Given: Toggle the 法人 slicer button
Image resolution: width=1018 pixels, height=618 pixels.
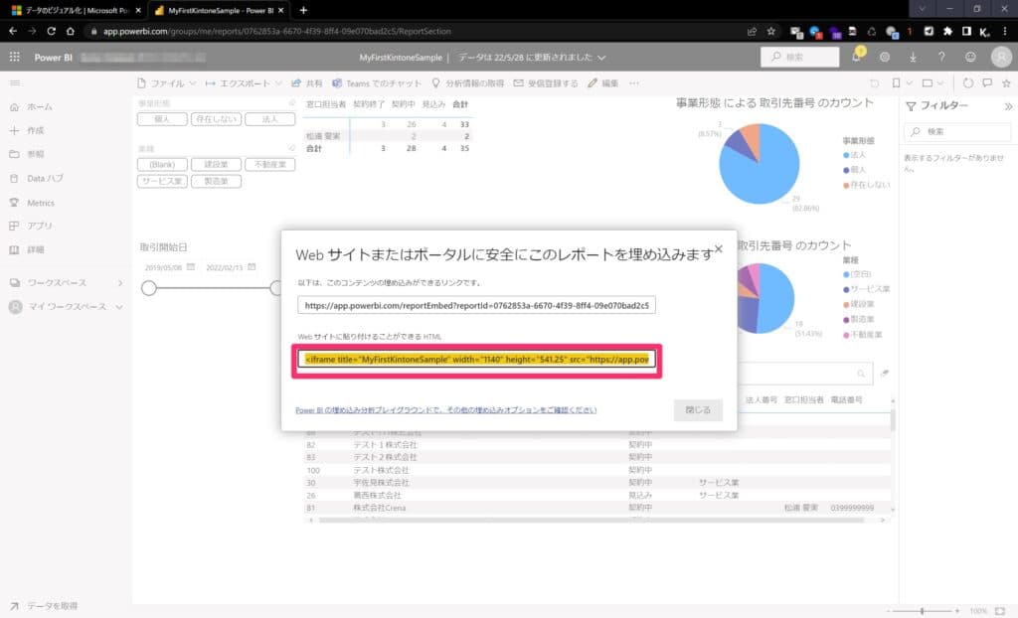Looking at the screenshot, I should [x=270, y=119].
